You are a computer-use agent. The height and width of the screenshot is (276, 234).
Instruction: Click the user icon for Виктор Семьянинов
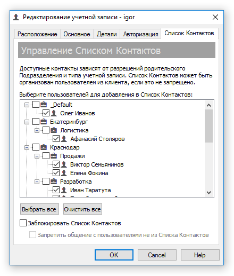(x=64, y=164)
